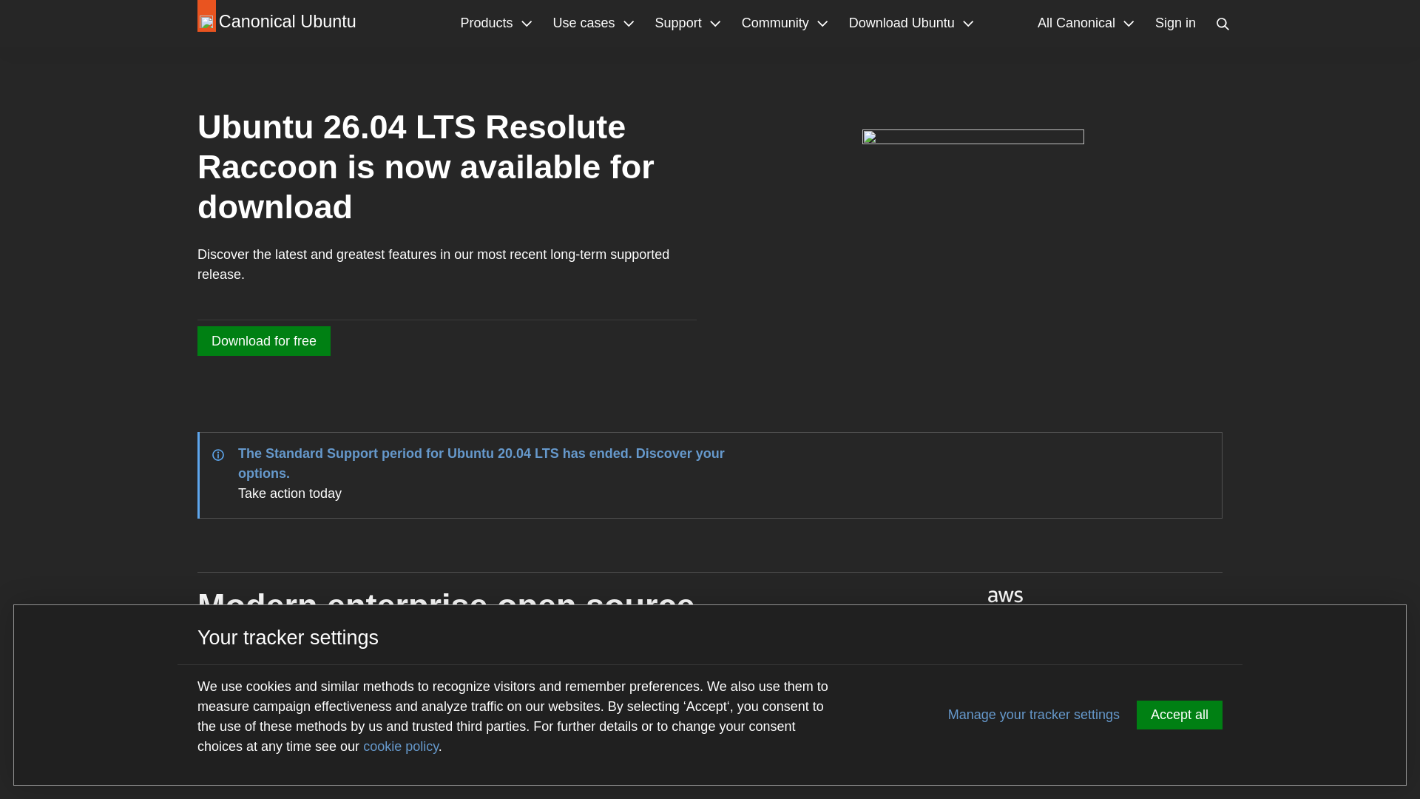The width and height of the screenshot is (1420, 799).
Task: Click the Accept all button
Action: coord(1180,715)
